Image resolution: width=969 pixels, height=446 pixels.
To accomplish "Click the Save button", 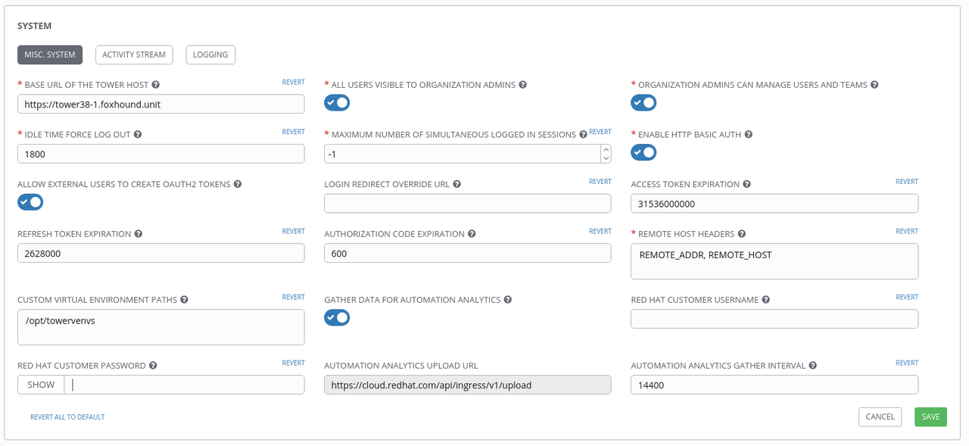I will 930,416.
